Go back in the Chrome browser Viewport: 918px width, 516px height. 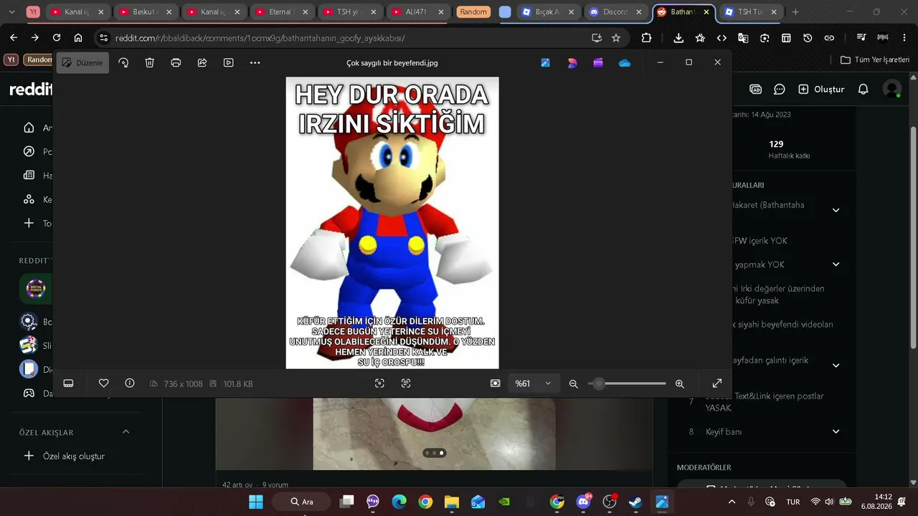coord(14,38)
